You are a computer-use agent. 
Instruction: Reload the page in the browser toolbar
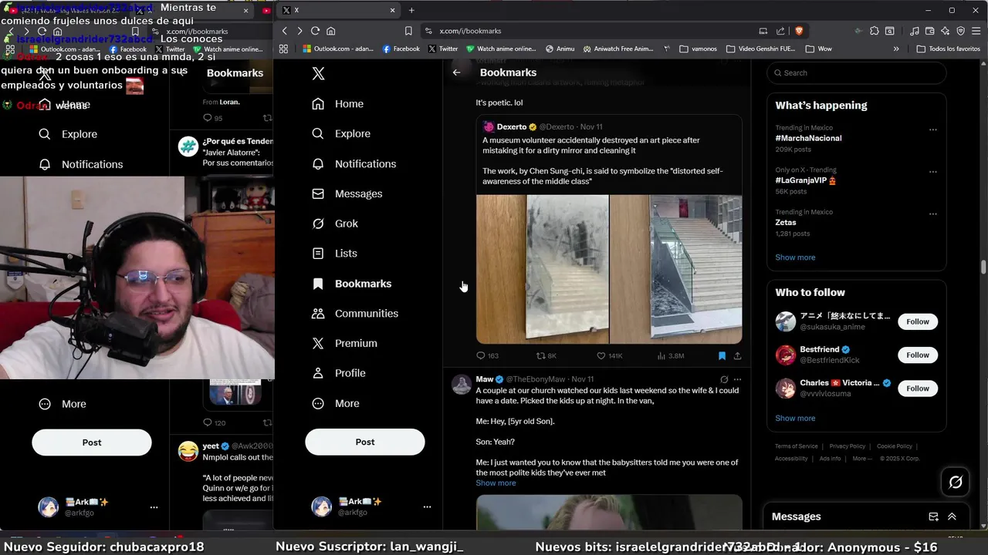point(315,31)
